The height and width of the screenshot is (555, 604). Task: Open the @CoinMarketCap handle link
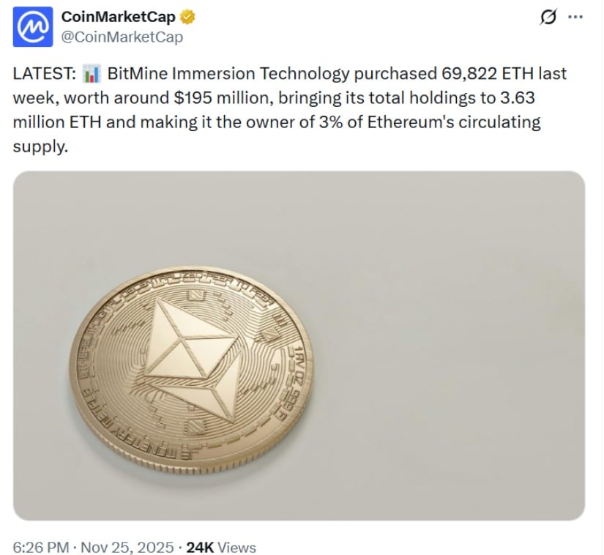coord(122,37)
